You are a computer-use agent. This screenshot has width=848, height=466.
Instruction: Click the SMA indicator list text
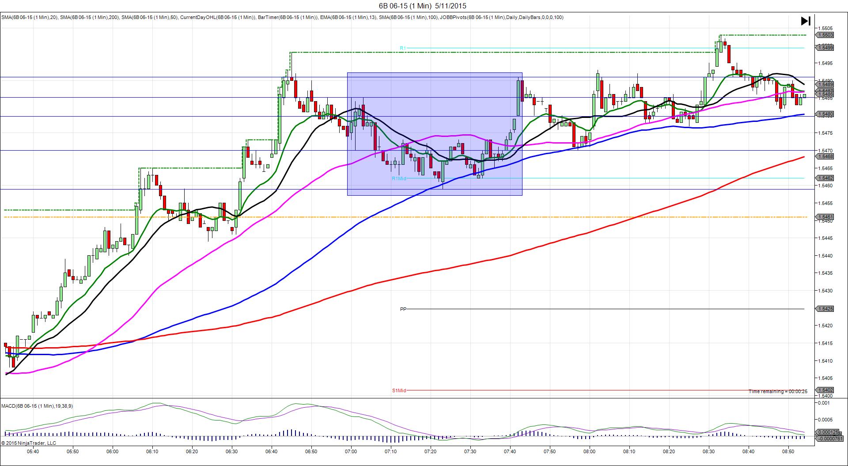tap(282, 18)
